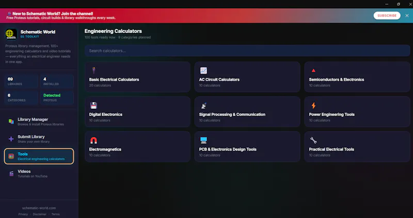The height and width of the screenshot is (218, 413).
Task: Minimize the application window
Action: click(387, 4)
